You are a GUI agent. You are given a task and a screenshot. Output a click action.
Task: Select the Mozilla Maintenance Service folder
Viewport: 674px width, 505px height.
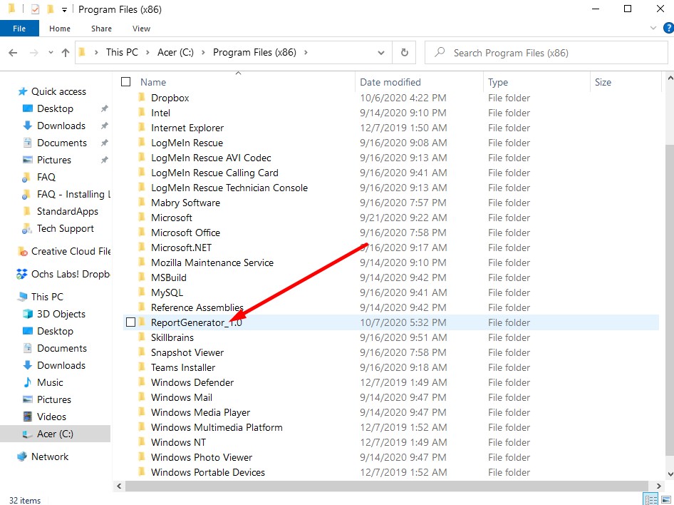212,262
